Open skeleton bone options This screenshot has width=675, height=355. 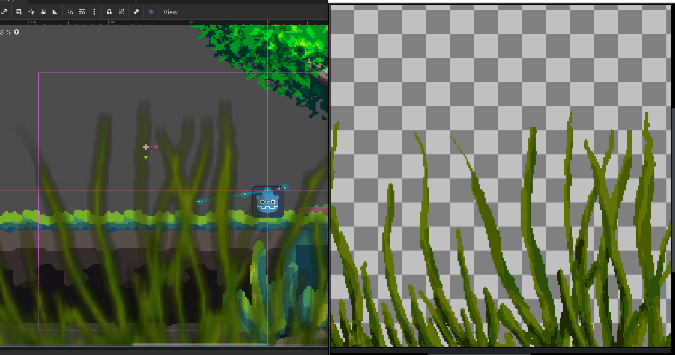(136, 12)
